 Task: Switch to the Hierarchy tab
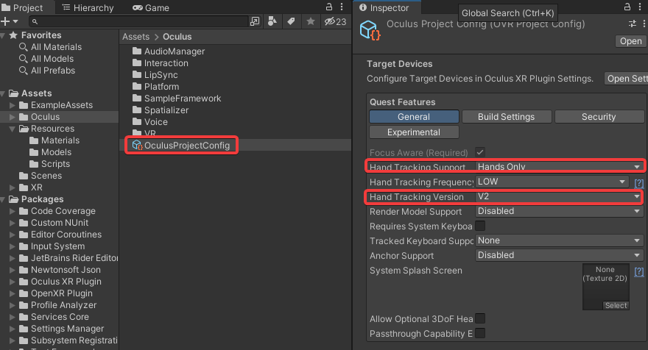[x=88, y=8]
